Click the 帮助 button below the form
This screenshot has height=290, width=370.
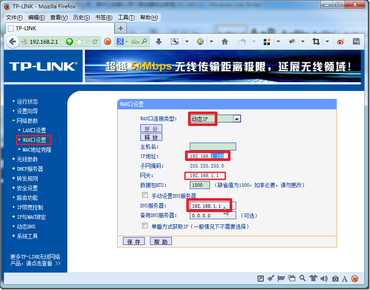(x=161, y=241)
